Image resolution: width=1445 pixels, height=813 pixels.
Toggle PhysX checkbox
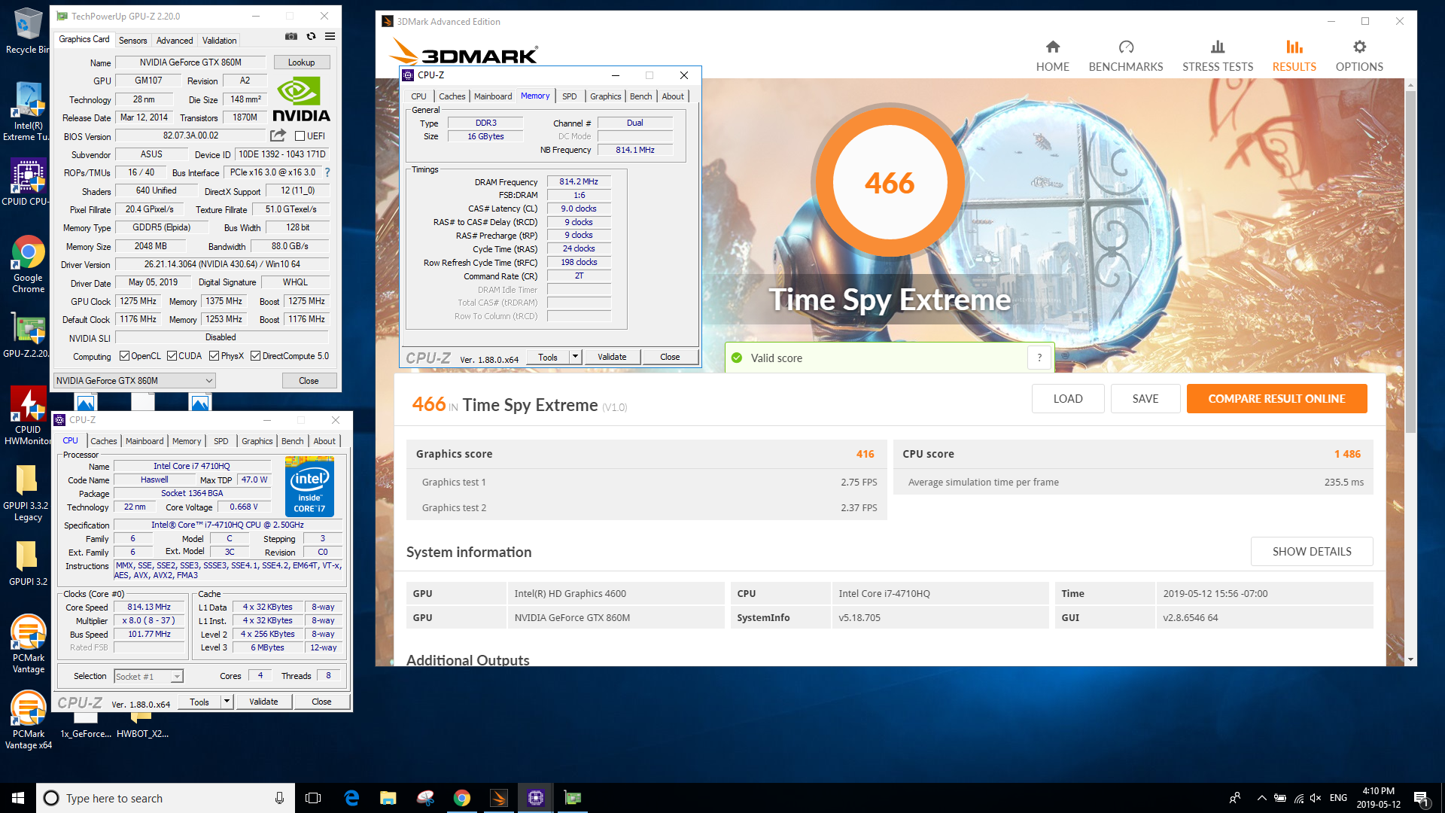(214, 356)
